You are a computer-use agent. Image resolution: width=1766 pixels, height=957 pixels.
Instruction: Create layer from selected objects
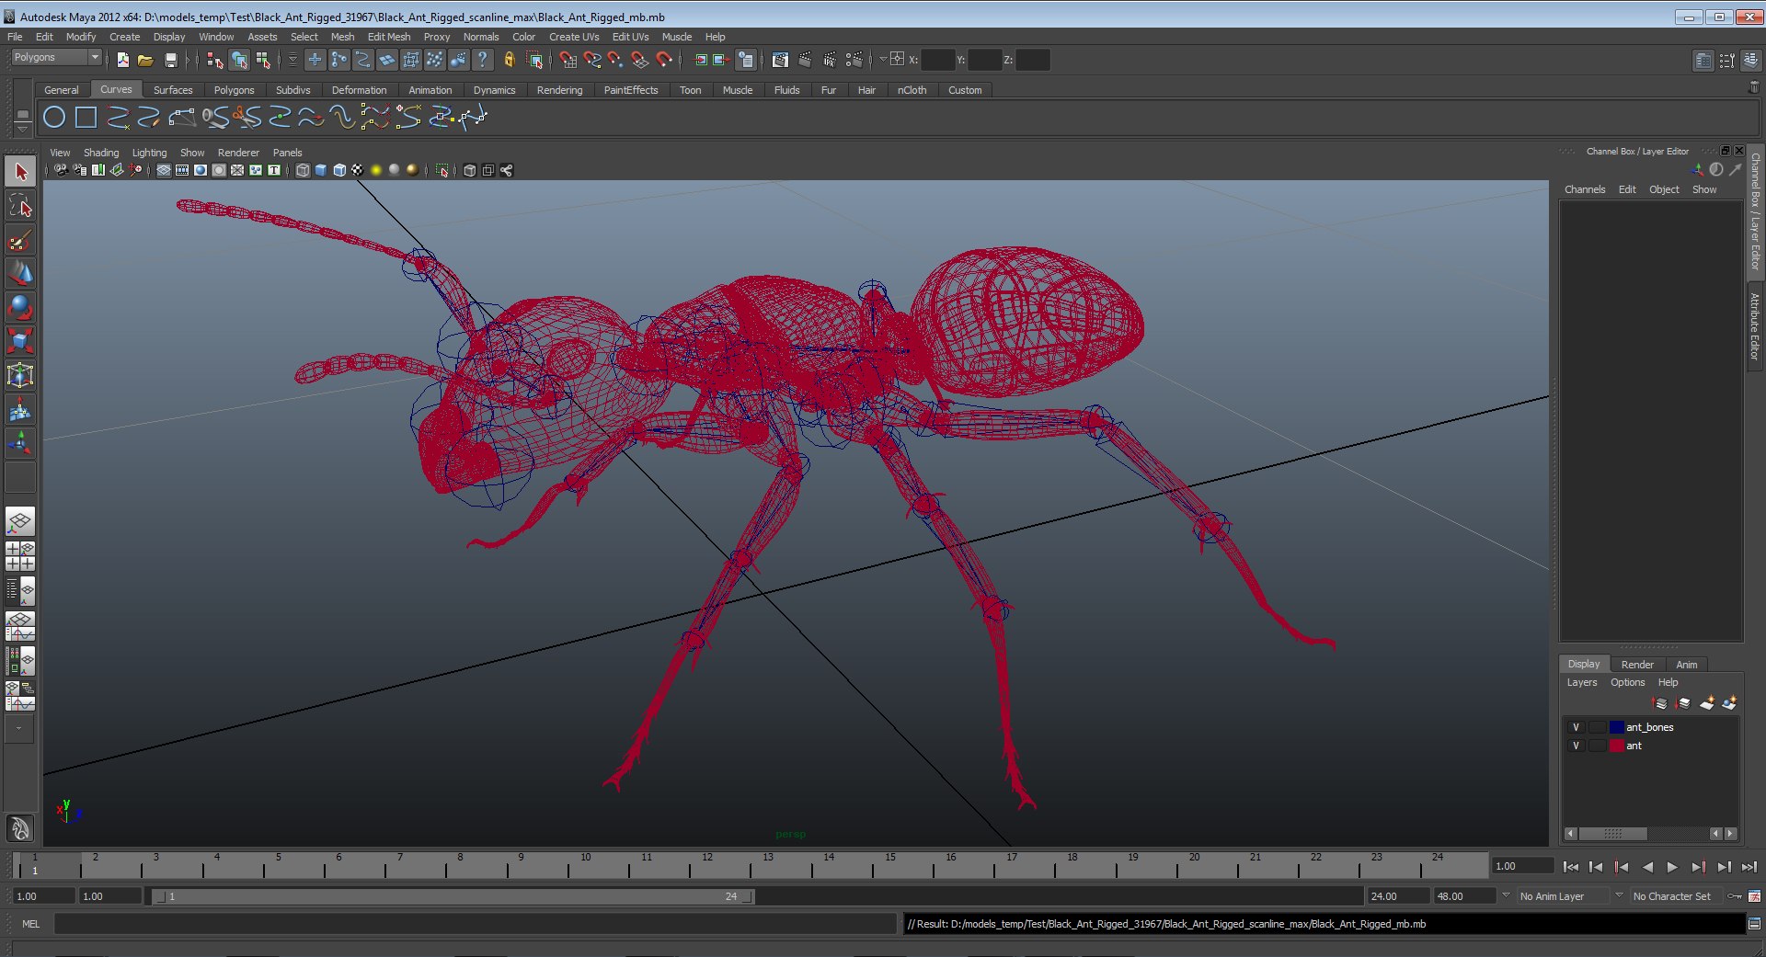(x=1729, y=703)
